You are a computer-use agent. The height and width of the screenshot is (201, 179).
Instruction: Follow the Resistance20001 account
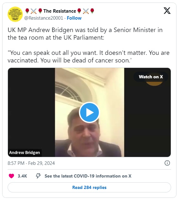[x=74, y=18]
